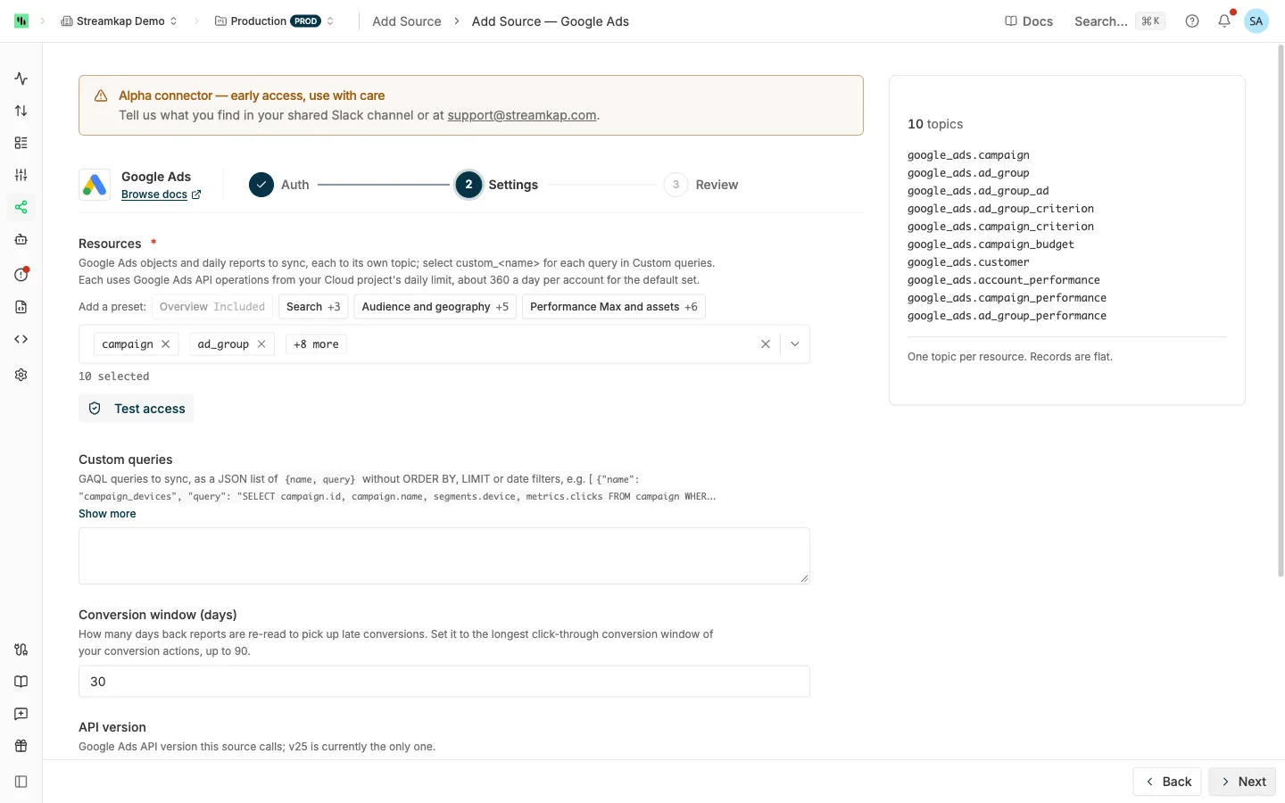Click the Back button

click(1167, 782)
